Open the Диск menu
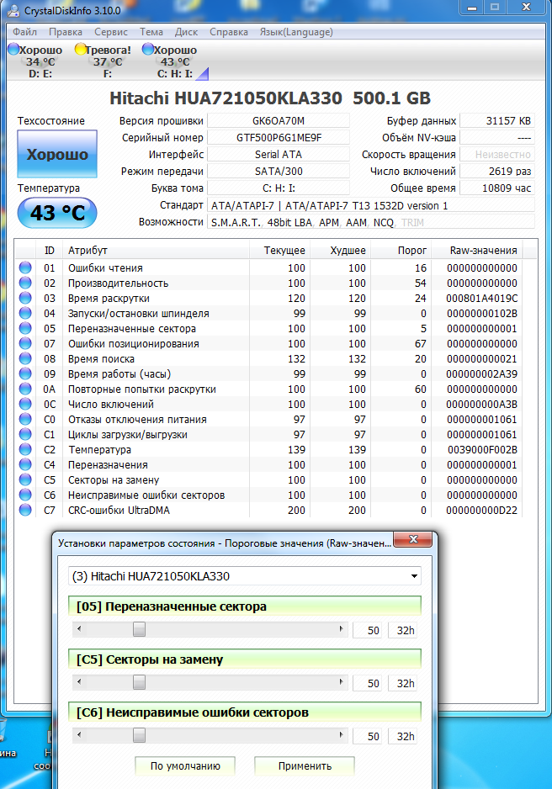The width and height of the screenshot is (552, 789). coord(186,32)
